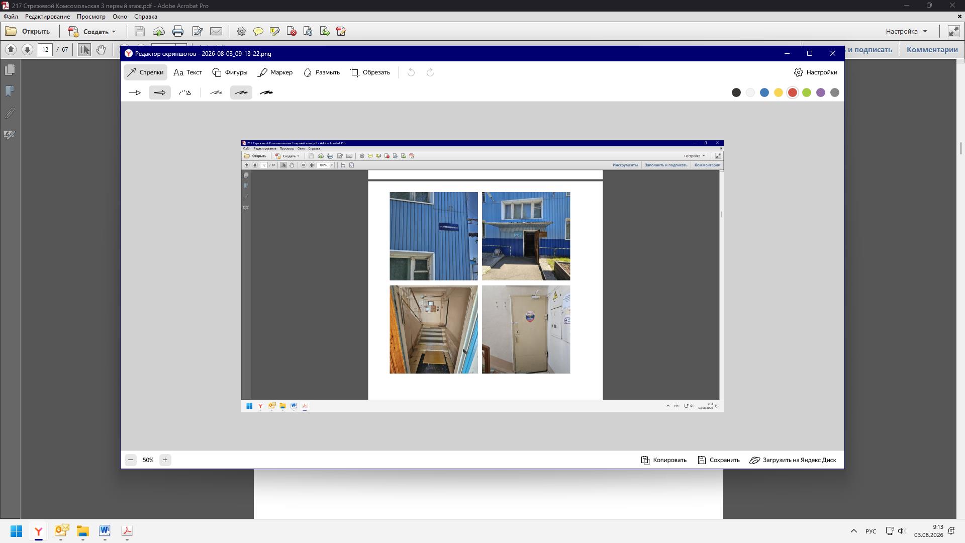Go to next page with down arrow
This screenshot has width=965, height=543.
coord(27,49)
